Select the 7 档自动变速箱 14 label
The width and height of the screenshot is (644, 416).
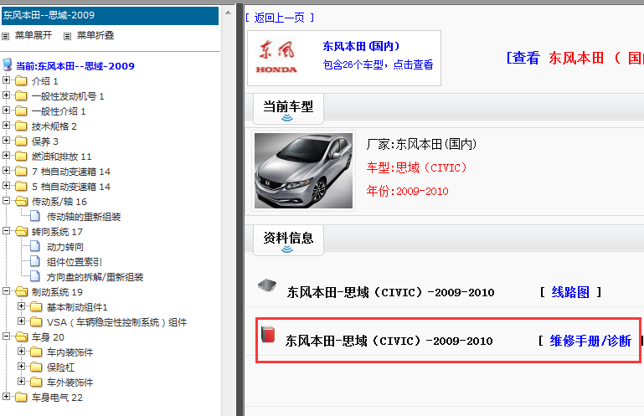[x=71, y=172]
